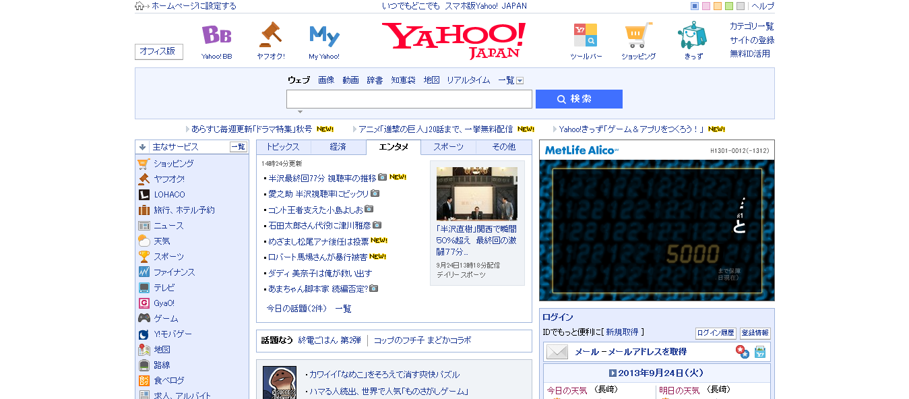
Task: Open the カテゴリ一覧 link
Action: tap(752, 26)
